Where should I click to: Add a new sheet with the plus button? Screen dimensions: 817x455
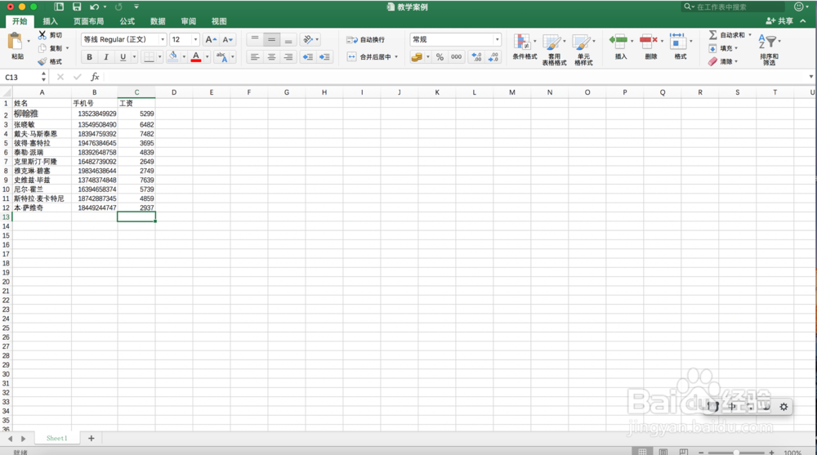92,439
